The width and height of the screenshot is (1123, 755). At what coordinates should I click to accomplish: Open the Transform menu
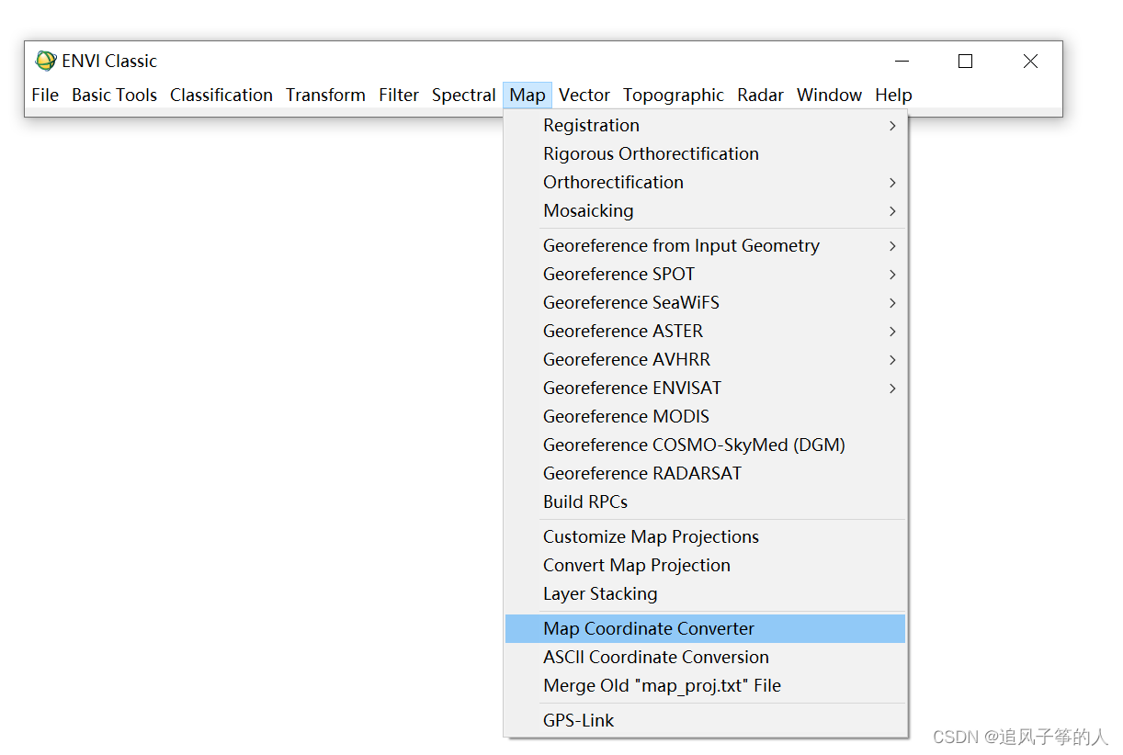tap(325, 95)
